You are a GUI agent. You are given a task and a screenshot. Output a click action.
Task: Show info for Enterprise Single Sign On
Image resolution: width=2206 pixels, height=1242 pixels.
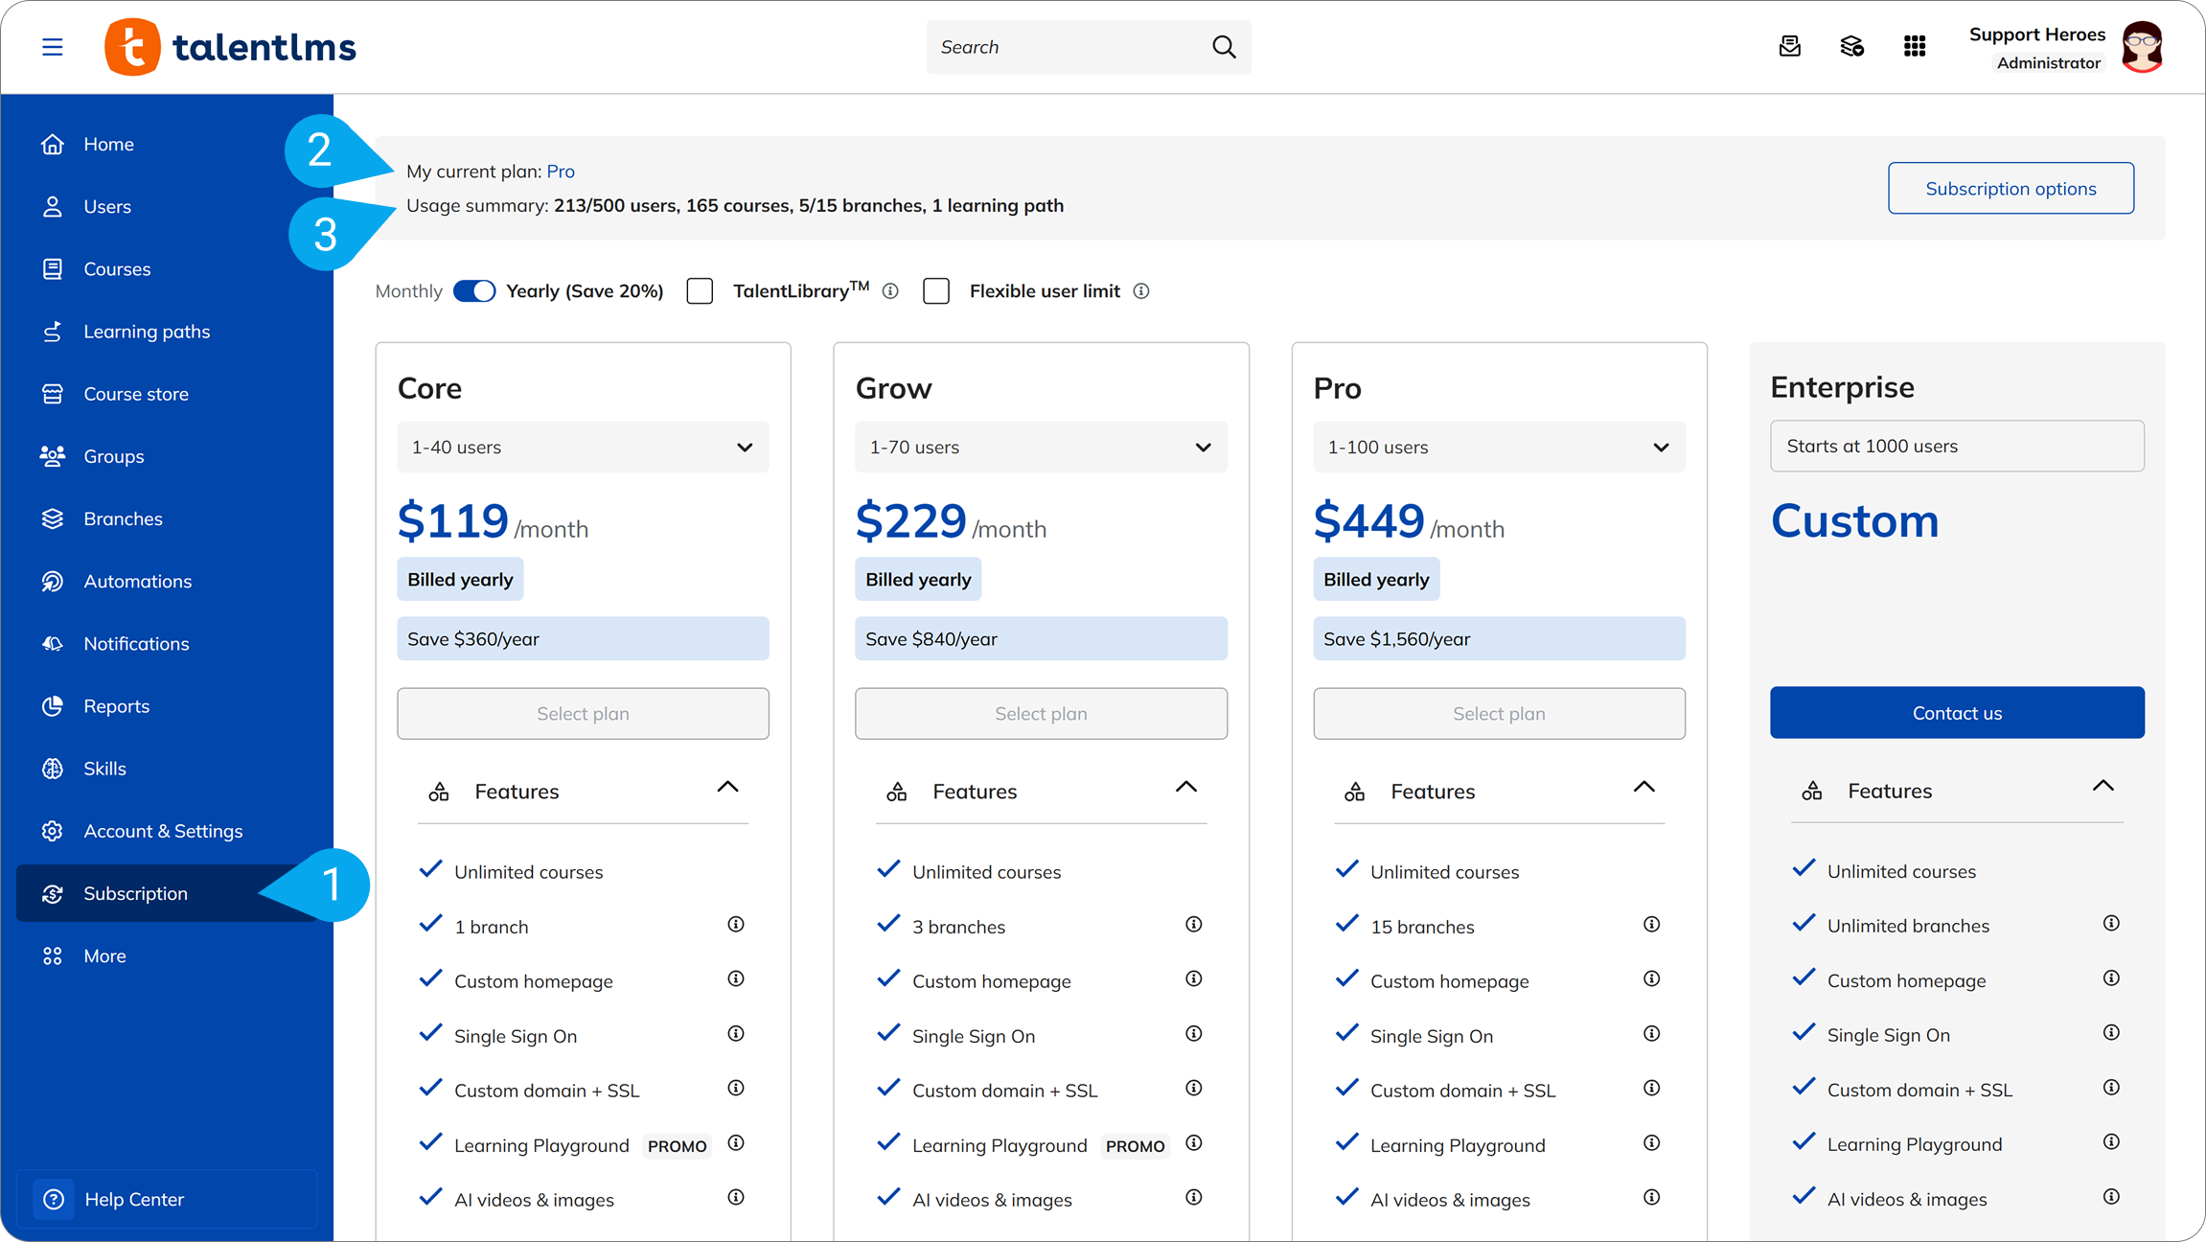tap(2111, 1033)
